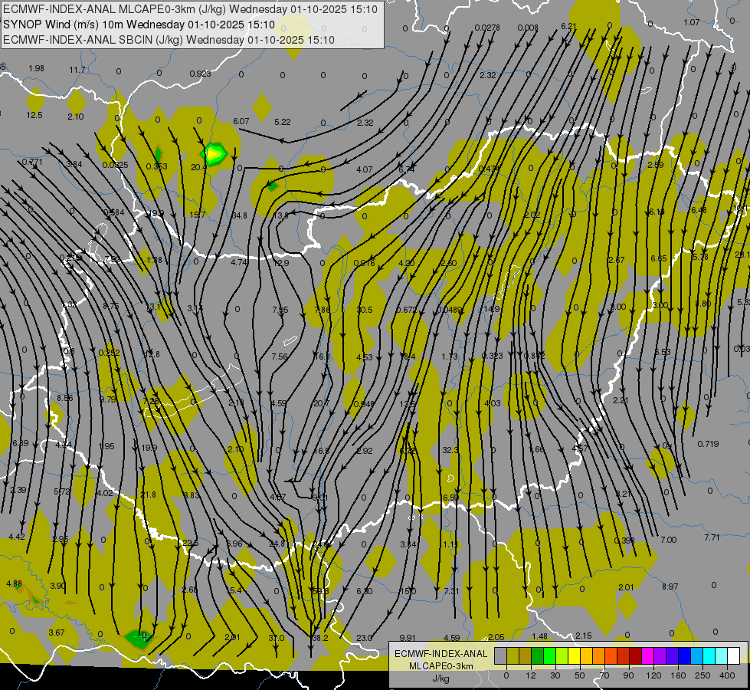750x690 pixels.
Task: Click the map value 30.5
Action: click(365, 310)
